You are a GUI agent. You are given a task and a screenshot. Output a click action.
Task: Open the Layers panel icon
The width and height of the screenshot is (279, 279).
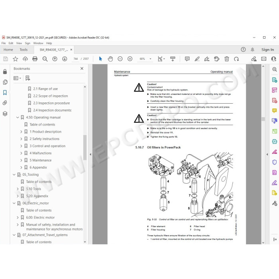point(5,114)
